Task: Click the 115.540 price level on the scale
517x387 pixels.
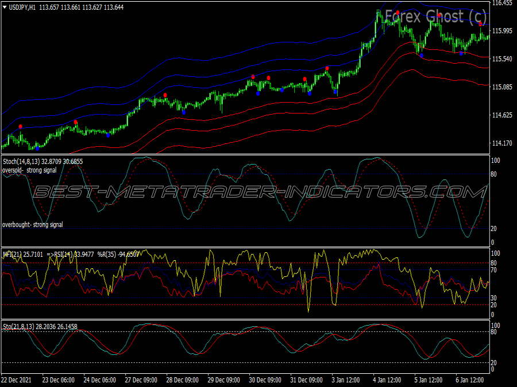Action: pos(502,59)
